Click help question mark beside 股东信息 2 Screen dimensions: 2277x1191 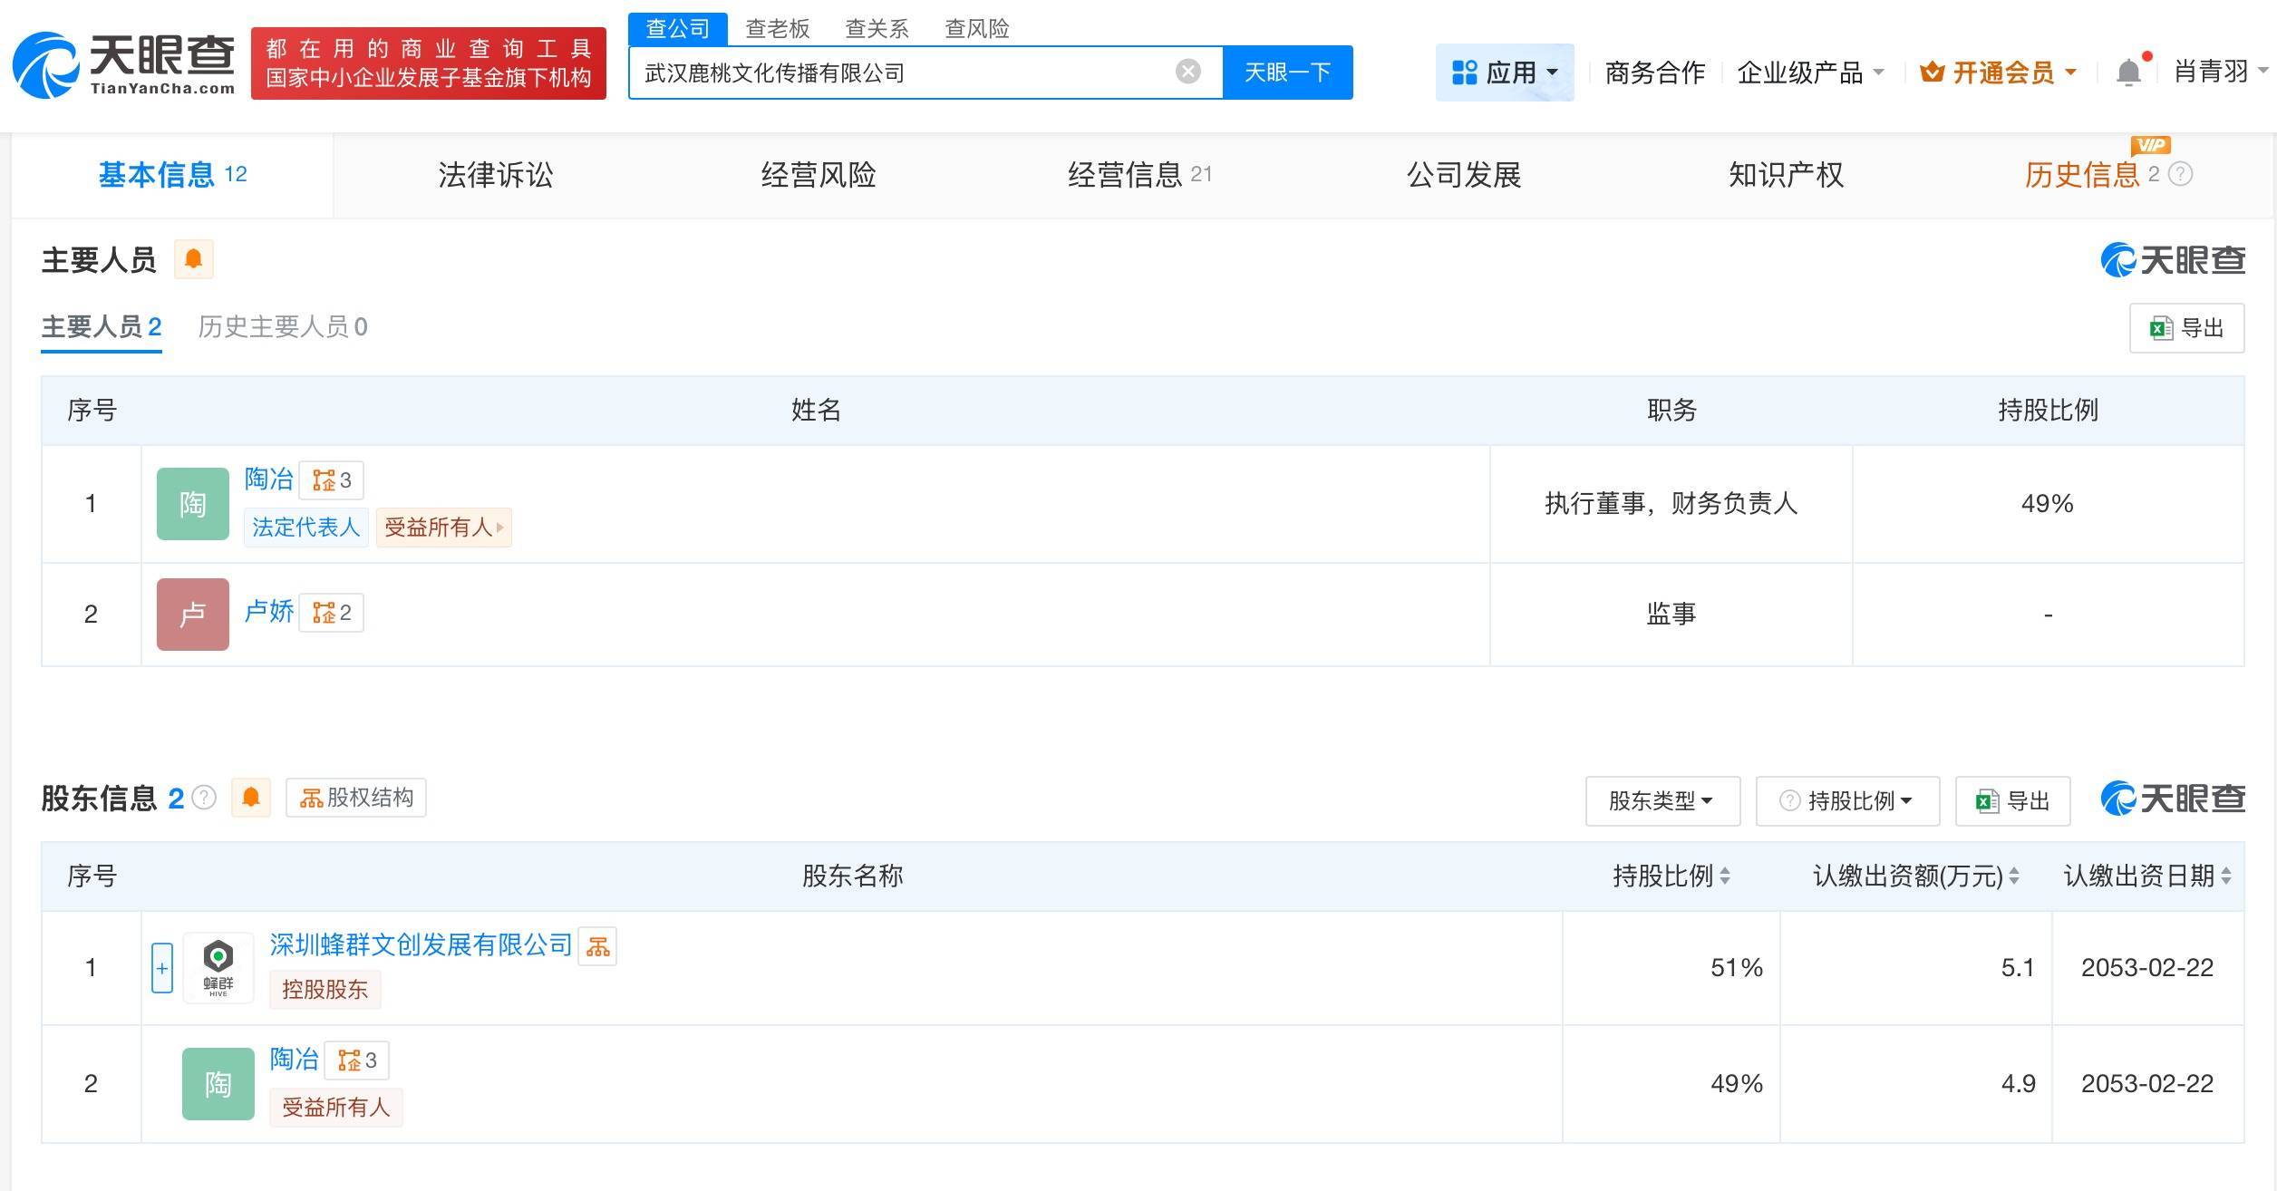coord(204,798)
